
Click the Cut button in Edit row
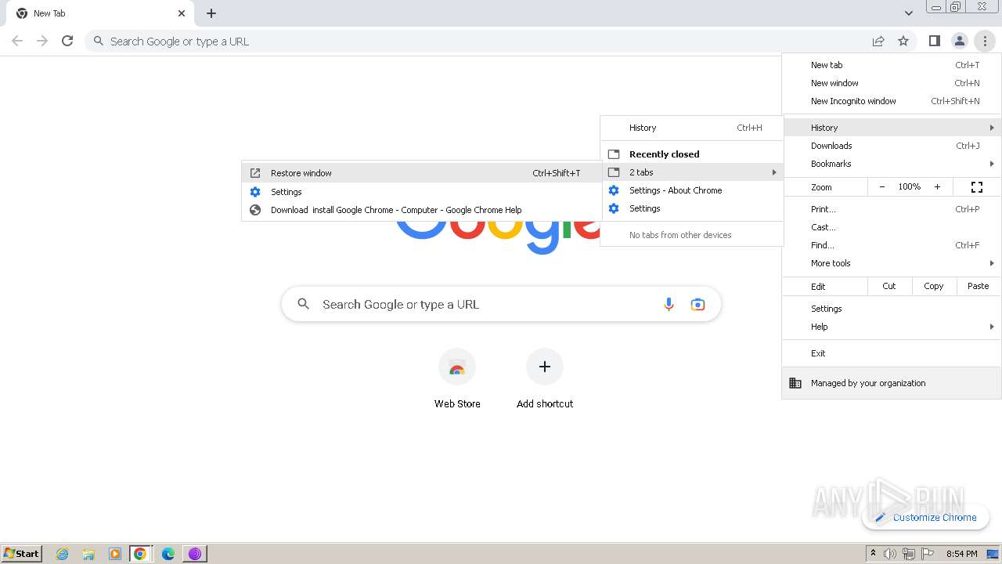(x=889, y=286)
